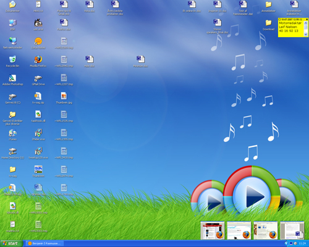Viewport: 309px width, 247px height.
Task: Click the Årets bedste produkter.doc file
Action: 115,4
